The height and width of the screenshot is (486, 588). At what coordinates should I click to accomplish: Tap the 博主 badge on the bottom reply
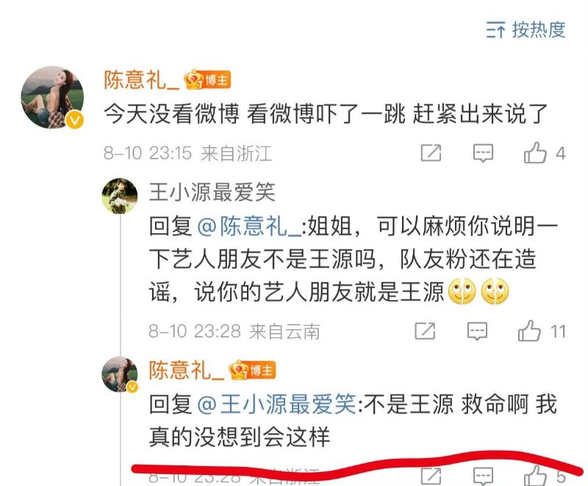(x=252, y=370)
